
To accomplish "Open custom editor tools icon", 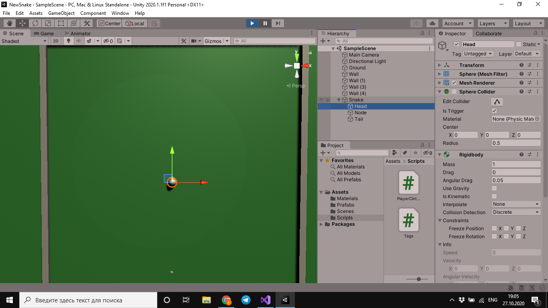I will [86, 23].
